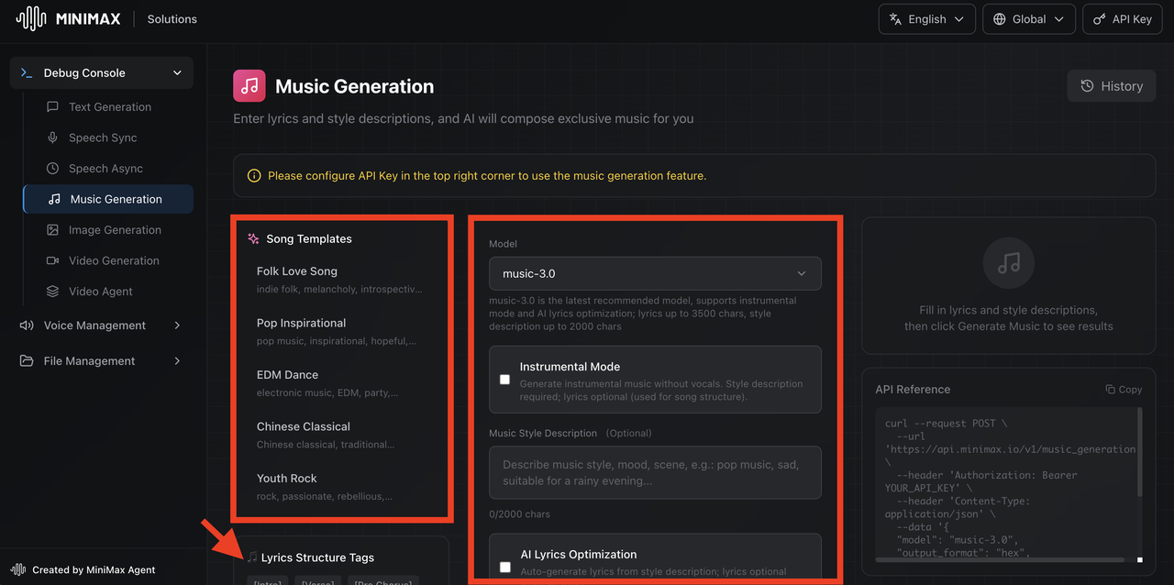Click the Music Generation page title
The image size is (1174, 585).
pos(355,86)
